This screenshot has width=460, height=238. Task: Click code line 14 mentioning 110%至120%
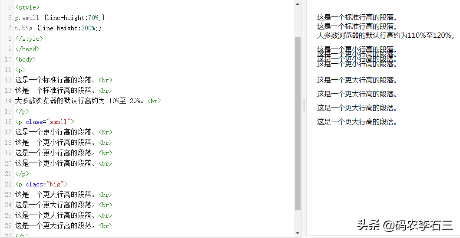click(x=88, y=101)
